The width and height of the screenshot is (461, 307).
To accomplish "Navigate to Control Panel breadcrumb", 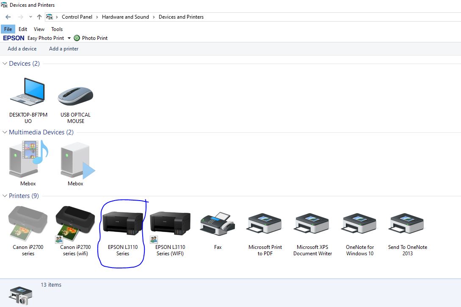I will coord(77,17).
